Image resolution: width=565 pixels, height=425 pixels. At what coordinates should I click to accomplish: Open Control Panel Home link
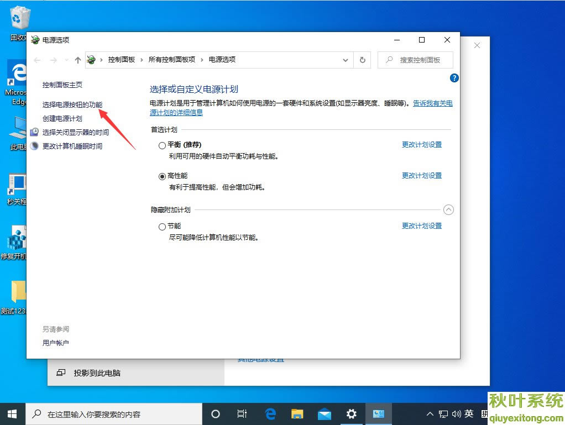(x=62, y=85)
